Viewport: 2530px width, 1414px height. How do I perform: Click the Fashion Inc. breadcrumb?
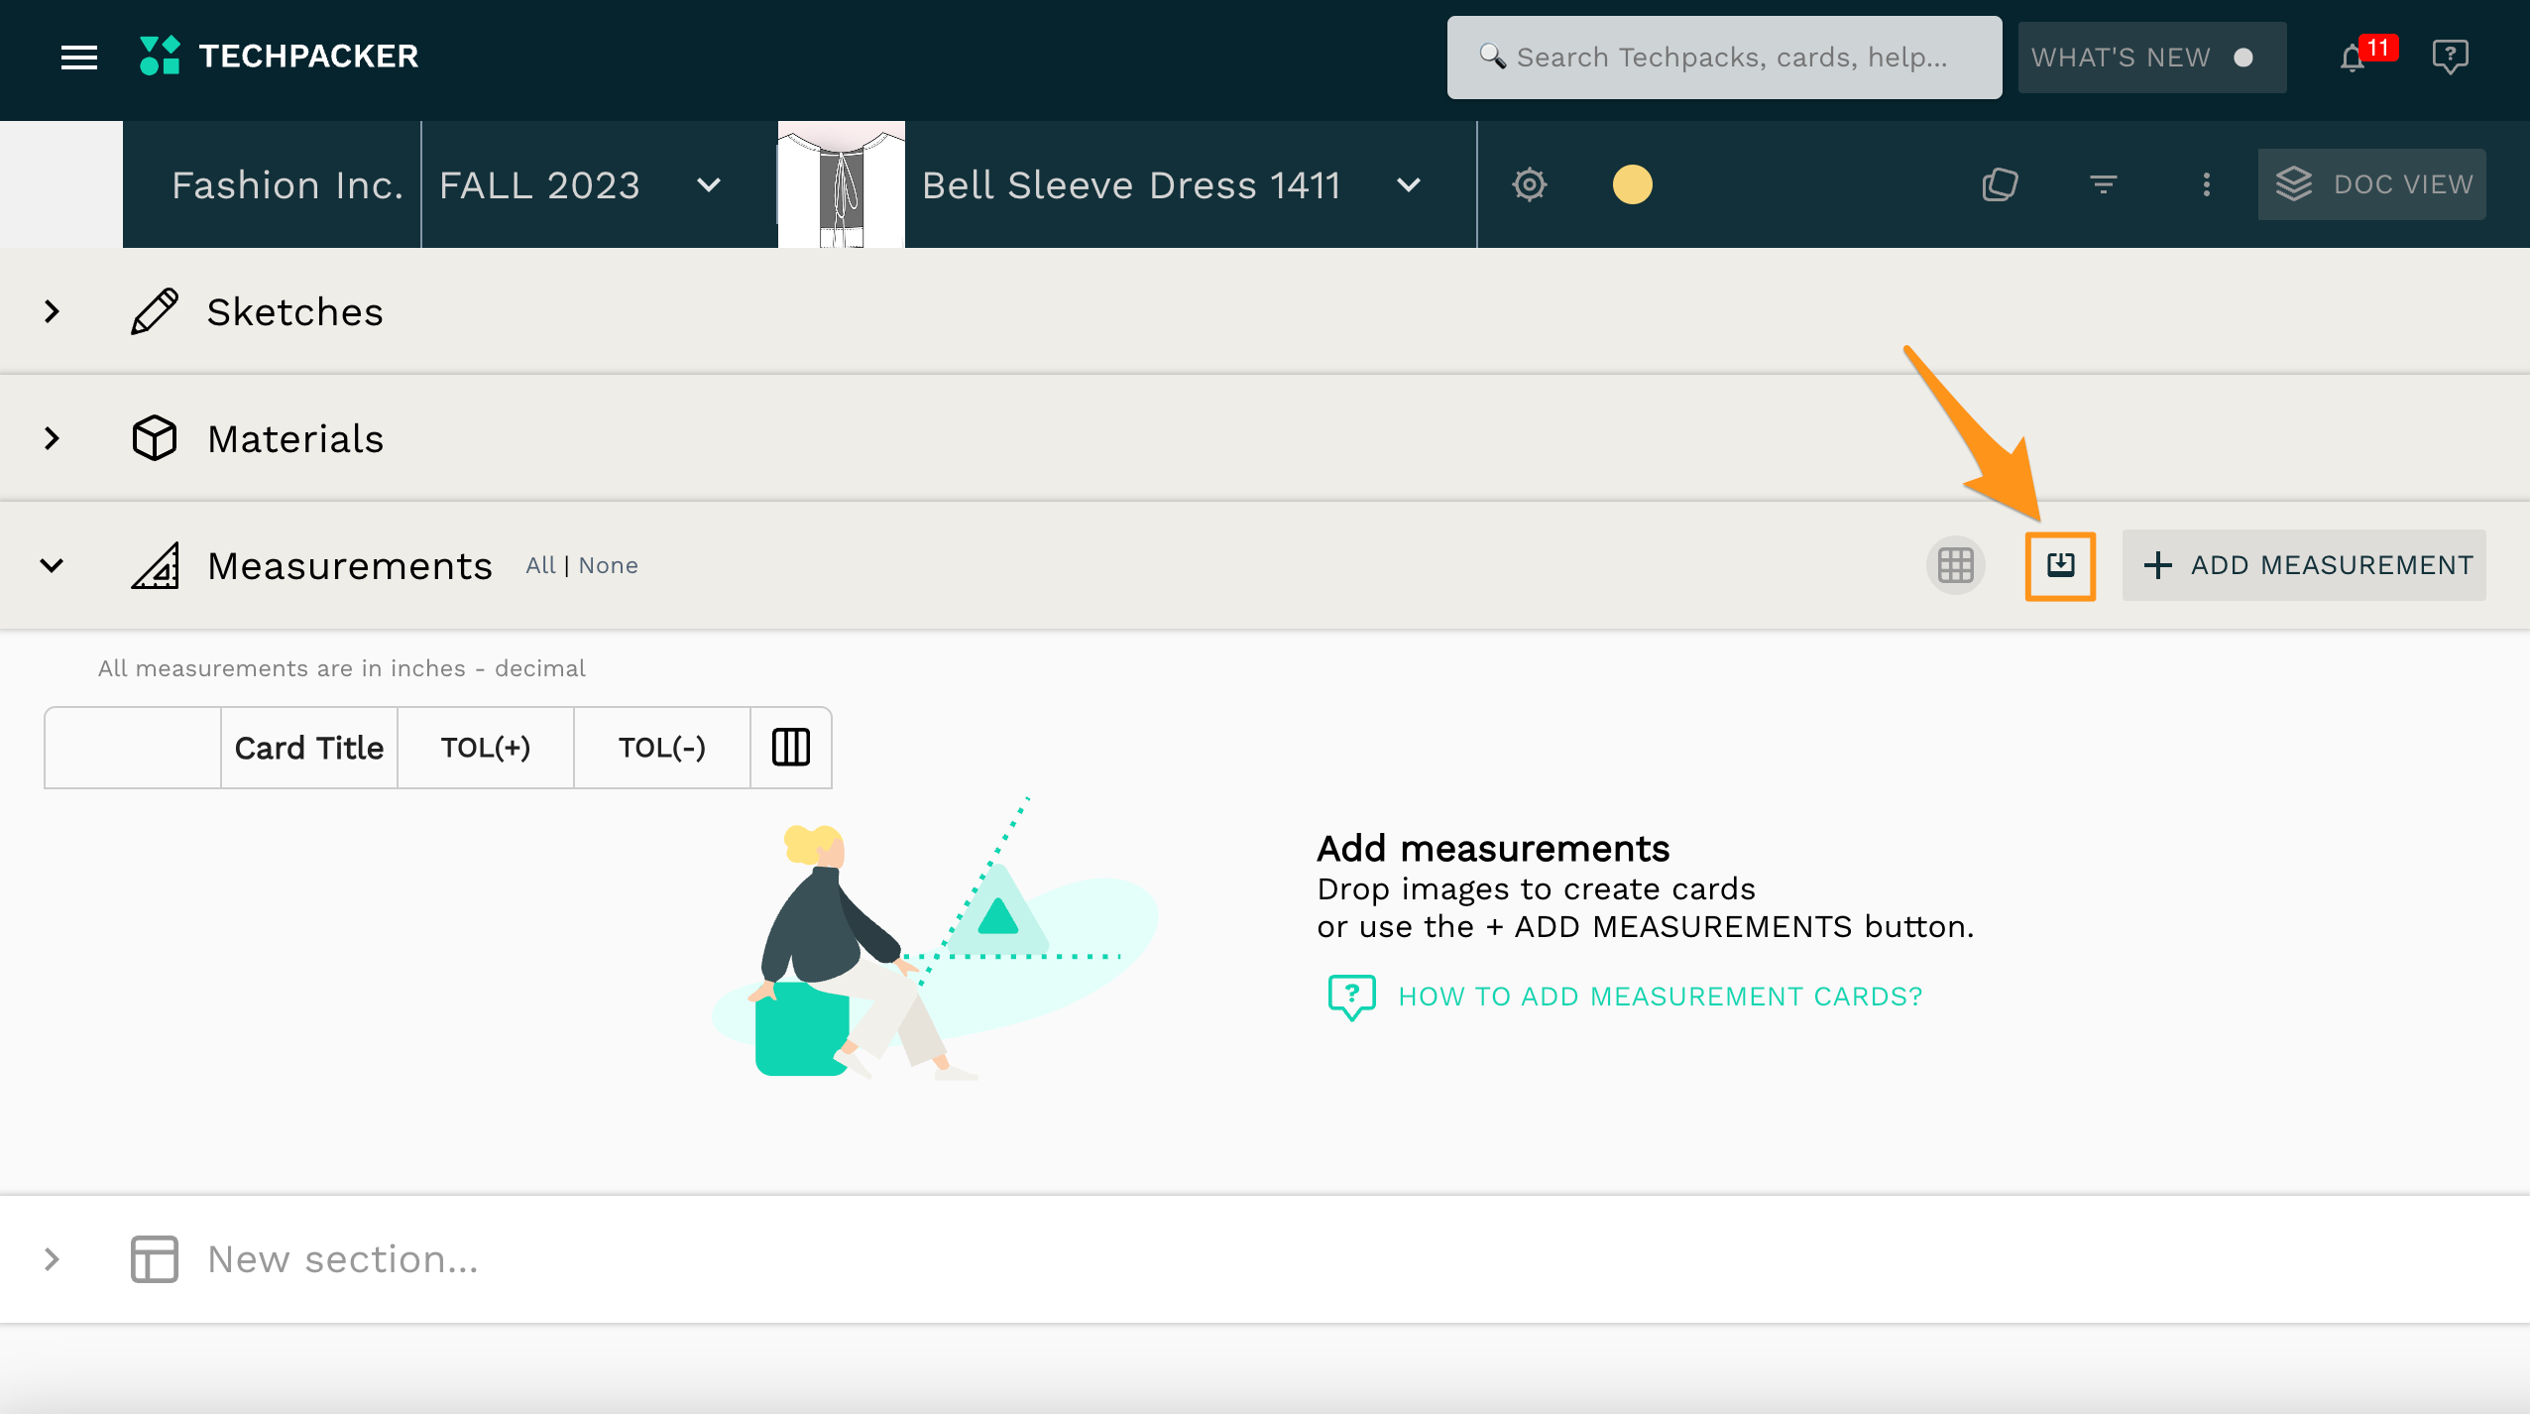click(x=287, y=184)
